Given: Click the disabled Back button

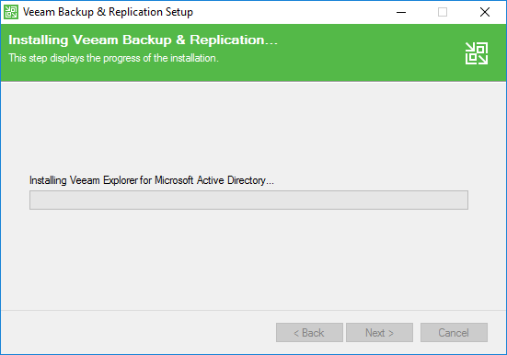Looking at the screenshot, I should [x=309, y=332].
